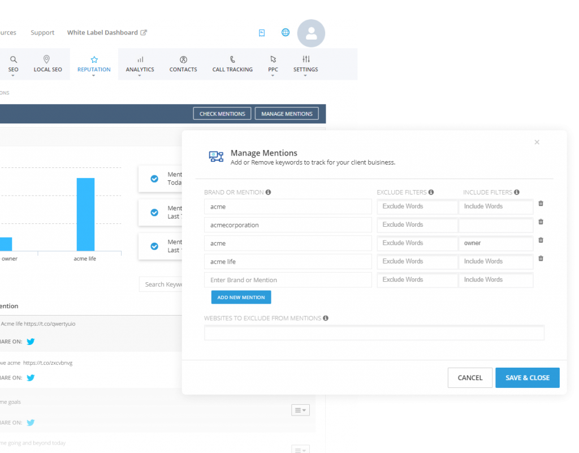Open the user profile avatar
This screenshot has height=453, width=579.
pos(312,33)
